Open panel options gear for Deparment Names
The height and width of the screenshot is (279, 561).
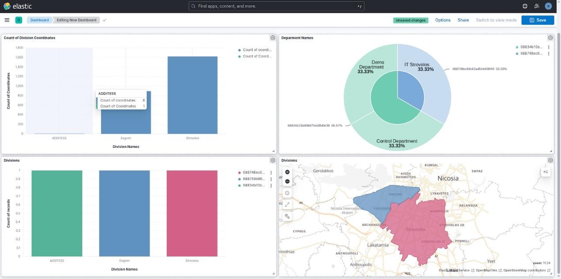click(x=550, y=38)
